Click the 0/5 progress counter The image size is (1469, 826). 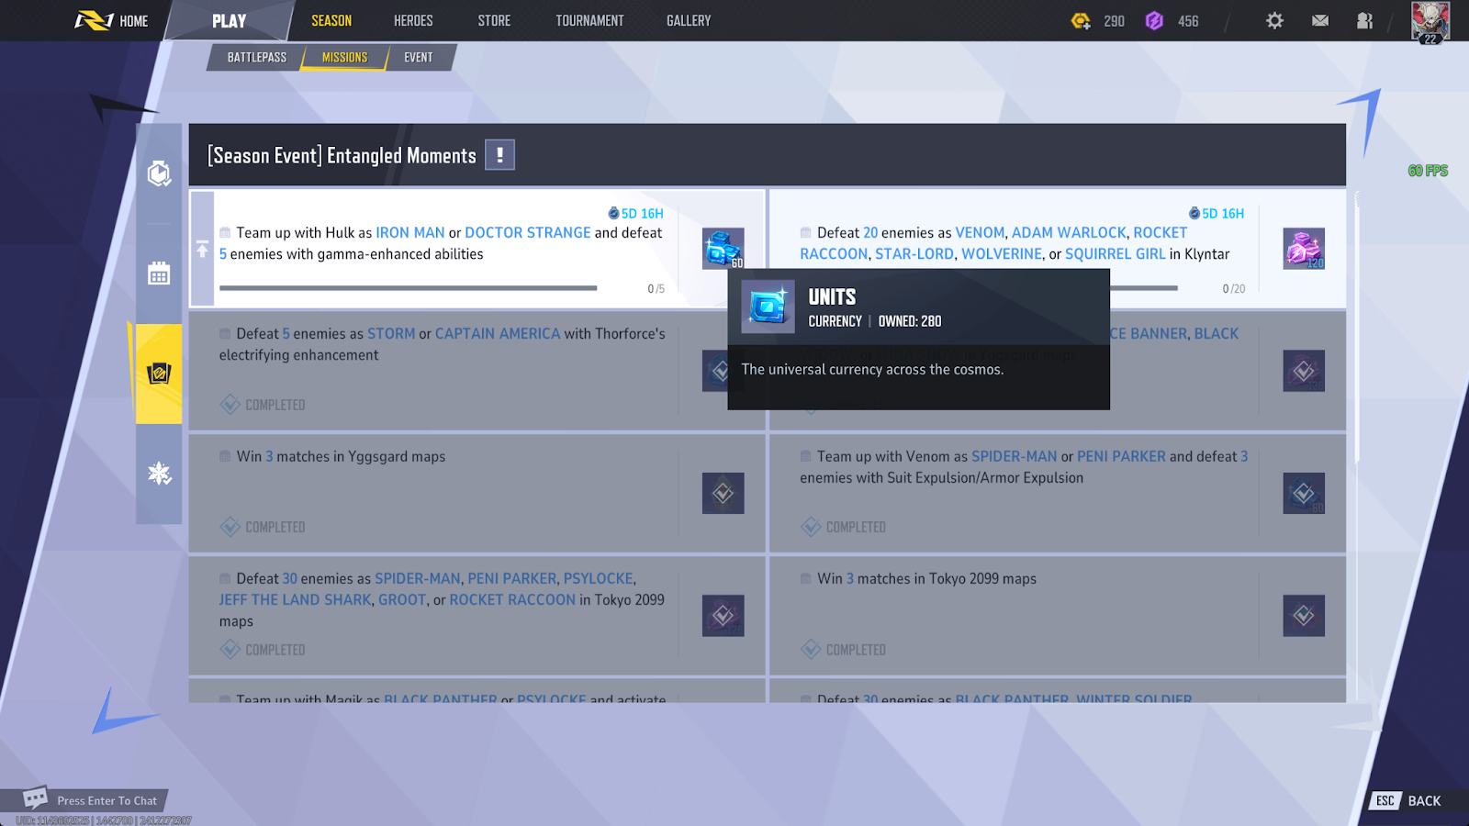coord(656,288)
